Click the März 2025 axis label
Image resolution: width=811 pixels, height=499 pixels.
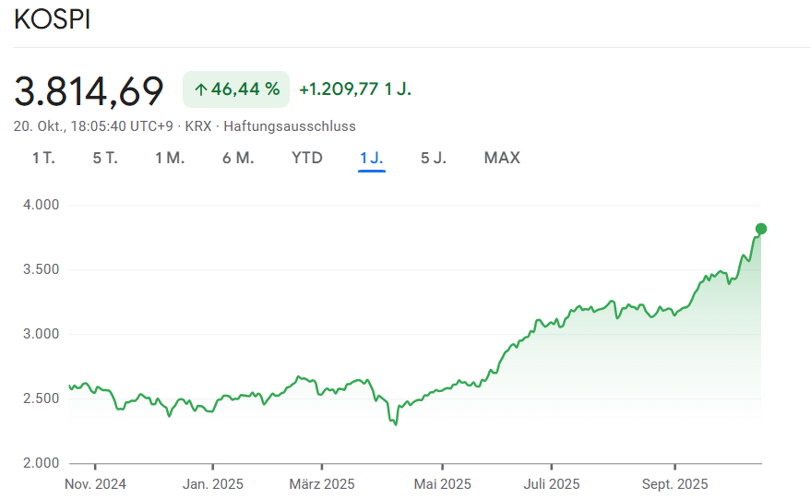coord(321,484)
